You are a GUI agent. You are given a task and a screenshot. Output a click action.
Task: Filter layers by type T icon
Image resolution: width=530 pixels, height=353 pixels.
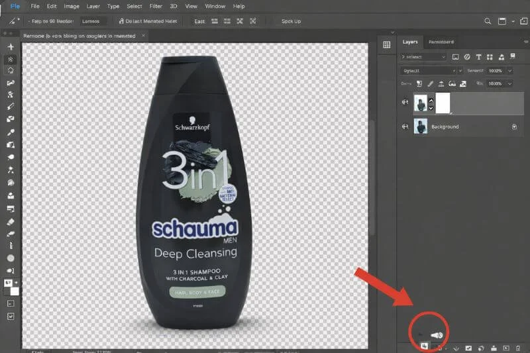[x=478, y=57]
